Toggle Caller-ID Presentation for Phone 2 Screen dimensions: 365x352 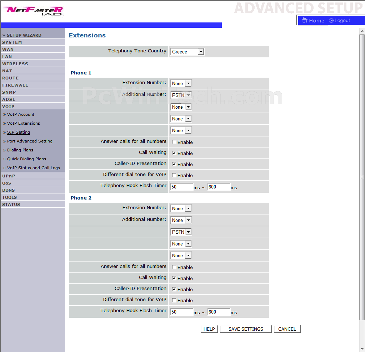(x=174, y=289)
